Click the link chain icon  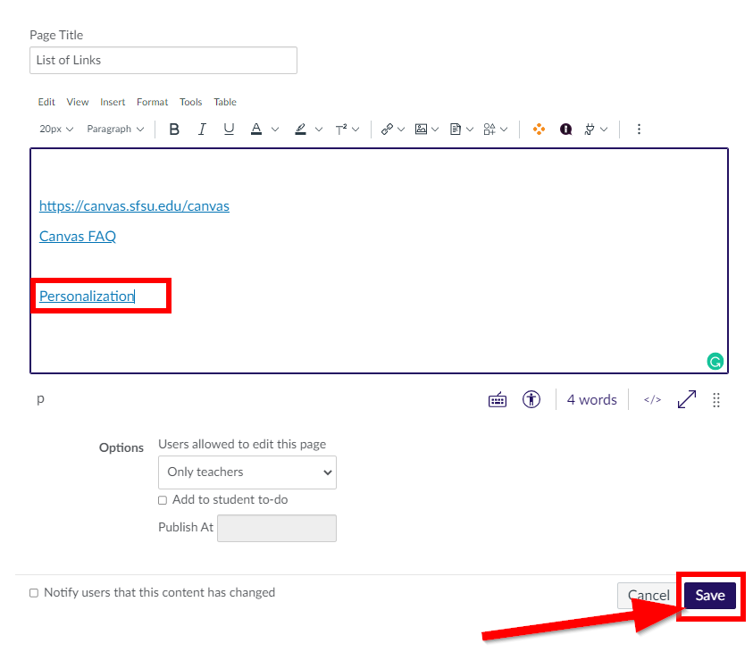coord(387,130)
